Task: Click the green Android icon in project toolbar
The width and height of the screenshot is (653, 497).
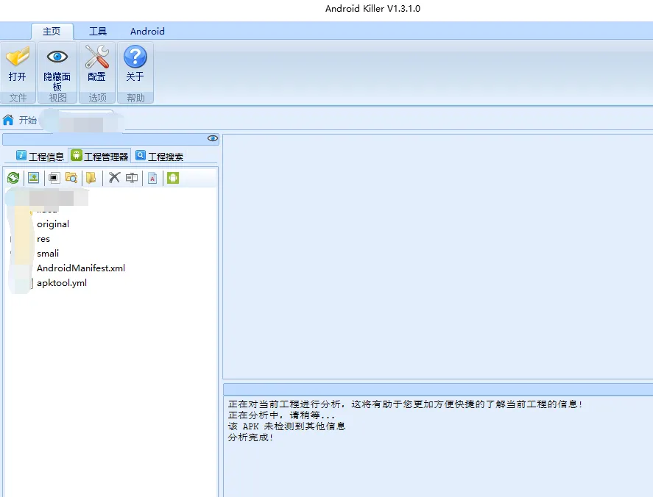Action: pyautogui.click(x=173, y=177)
